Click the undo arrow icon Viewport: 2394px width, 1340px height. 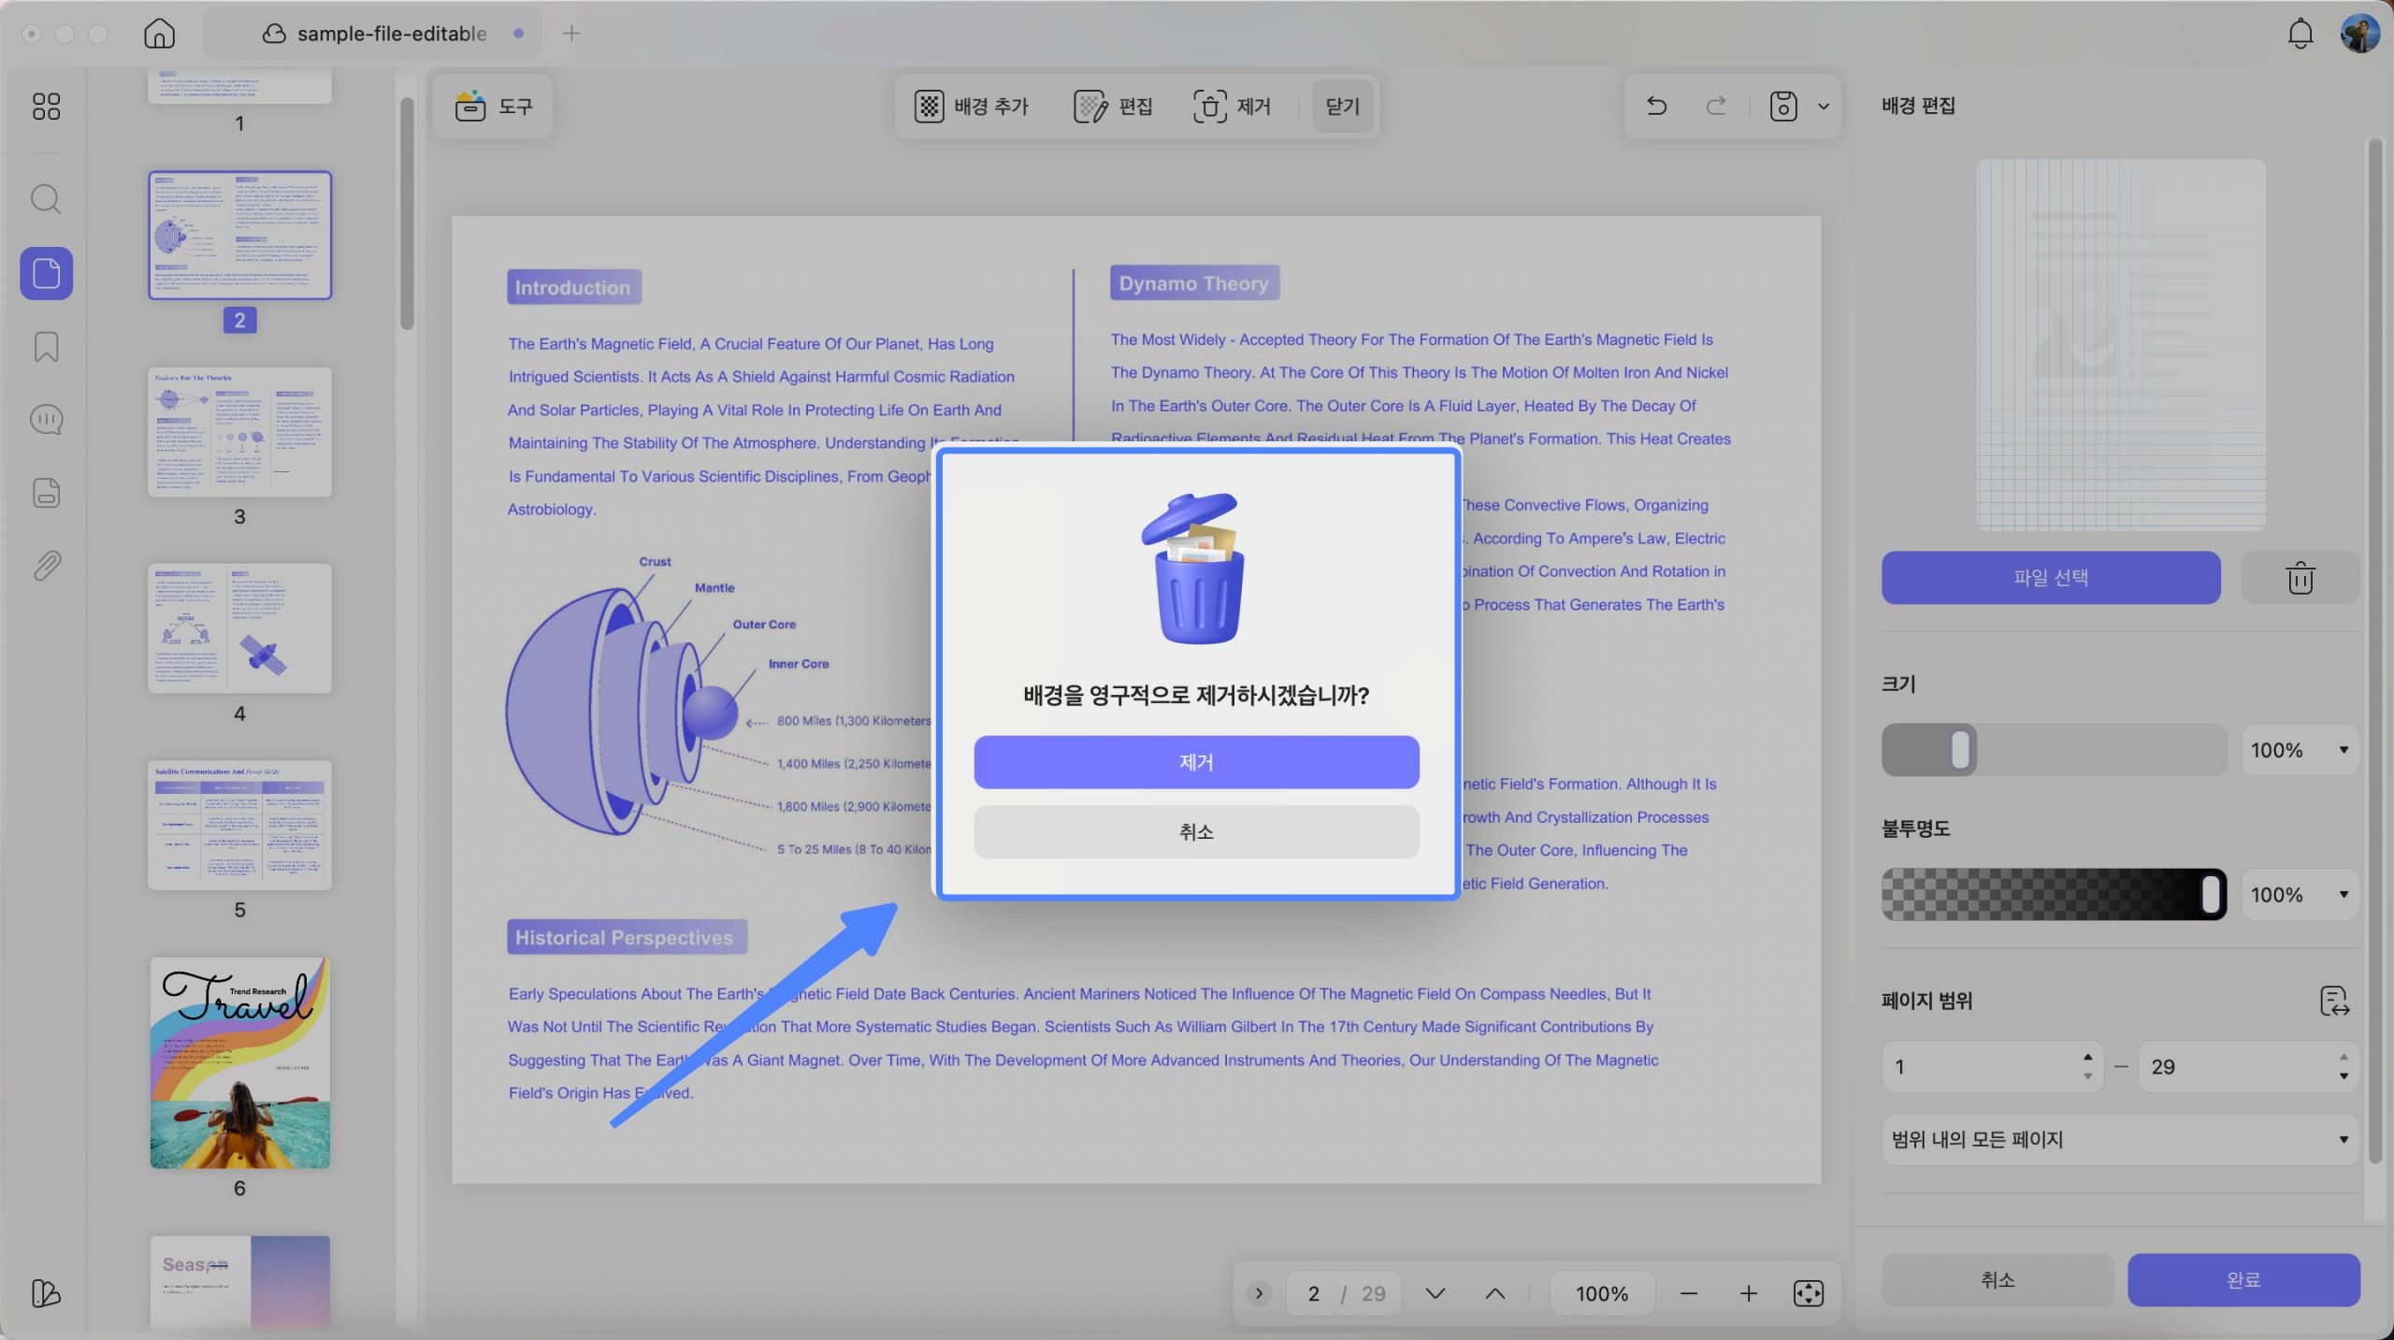point(1656,106)
